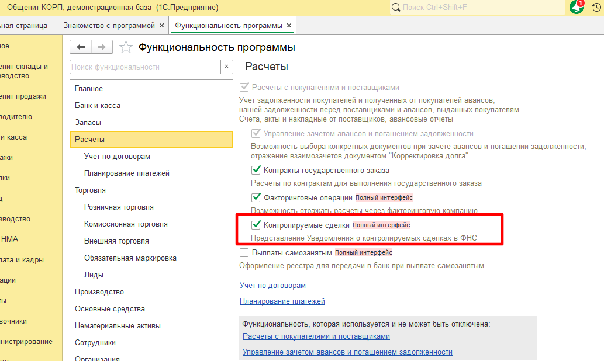The image size is (604, 361).
Task: Select Торговля section in the list
Action: click(90, 190)
